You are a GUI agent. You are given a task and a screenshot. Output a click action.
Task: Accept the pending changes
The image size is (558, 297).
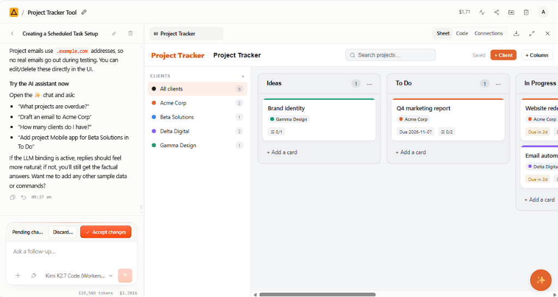[x=106, y=232]
